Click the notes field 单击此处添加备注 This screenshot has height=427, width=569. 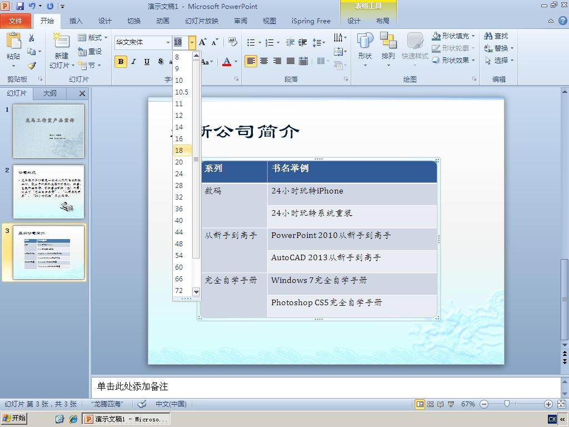[x=326, y=387]
